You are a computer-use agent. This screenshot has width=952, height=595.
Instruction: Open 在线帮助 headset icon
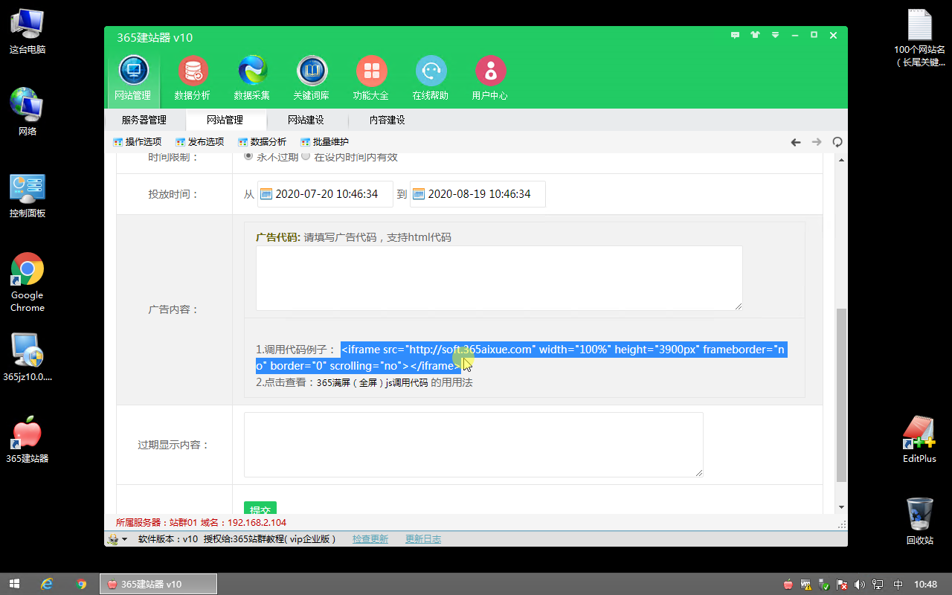(x=431, y=78)
